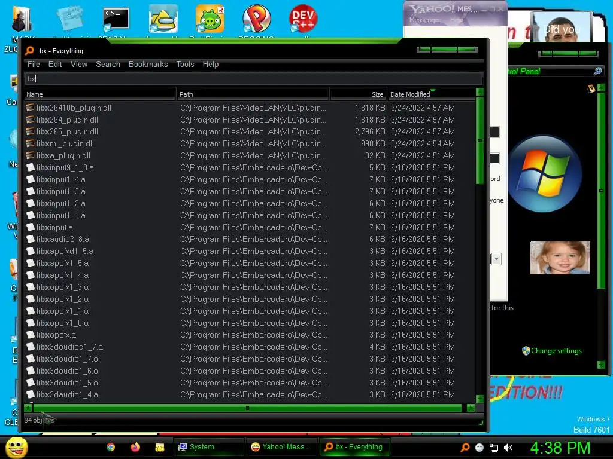Launch Firefox from the taskbar

135,447
